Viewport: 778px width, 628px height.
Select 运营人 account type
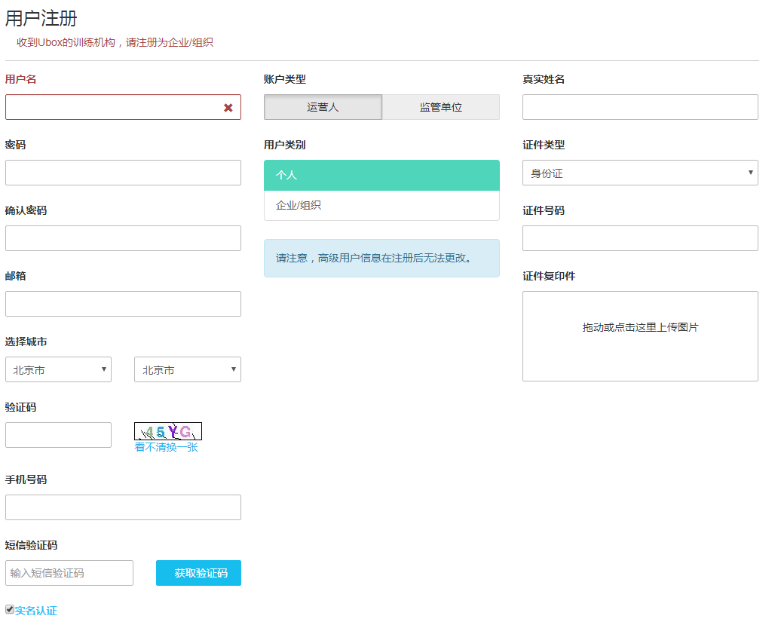point(323,107)
